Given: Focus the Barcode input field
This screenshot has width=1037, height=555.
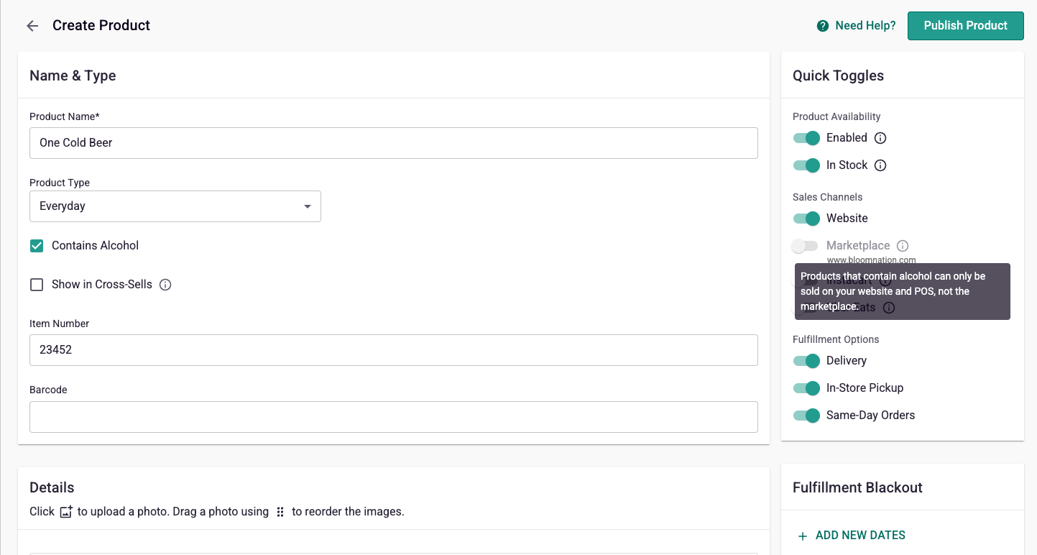Looking at the screenshot, I should point(394,417).
